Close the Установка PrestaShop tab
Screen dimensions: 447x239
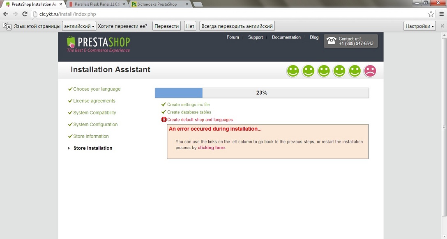pos(187,4)
